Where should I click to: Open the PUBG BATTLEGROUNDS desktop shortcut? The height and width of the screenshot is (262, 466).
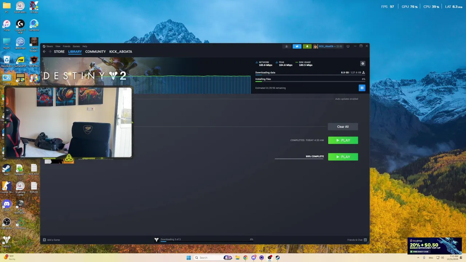(x=20, y=207)
